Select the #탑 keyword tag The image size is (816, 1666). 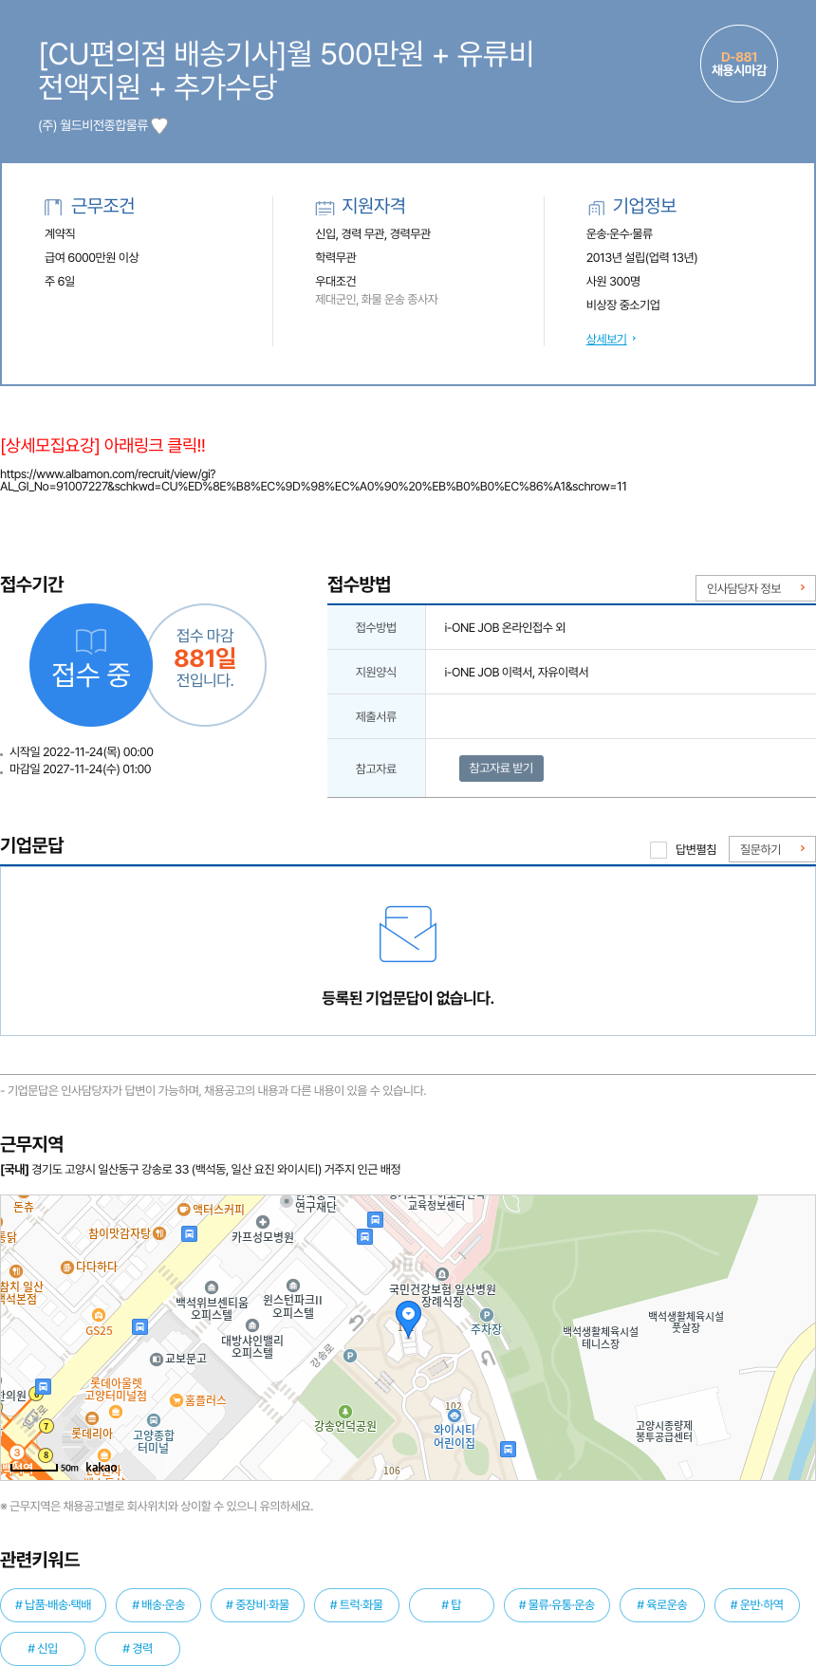(452, 1605)
